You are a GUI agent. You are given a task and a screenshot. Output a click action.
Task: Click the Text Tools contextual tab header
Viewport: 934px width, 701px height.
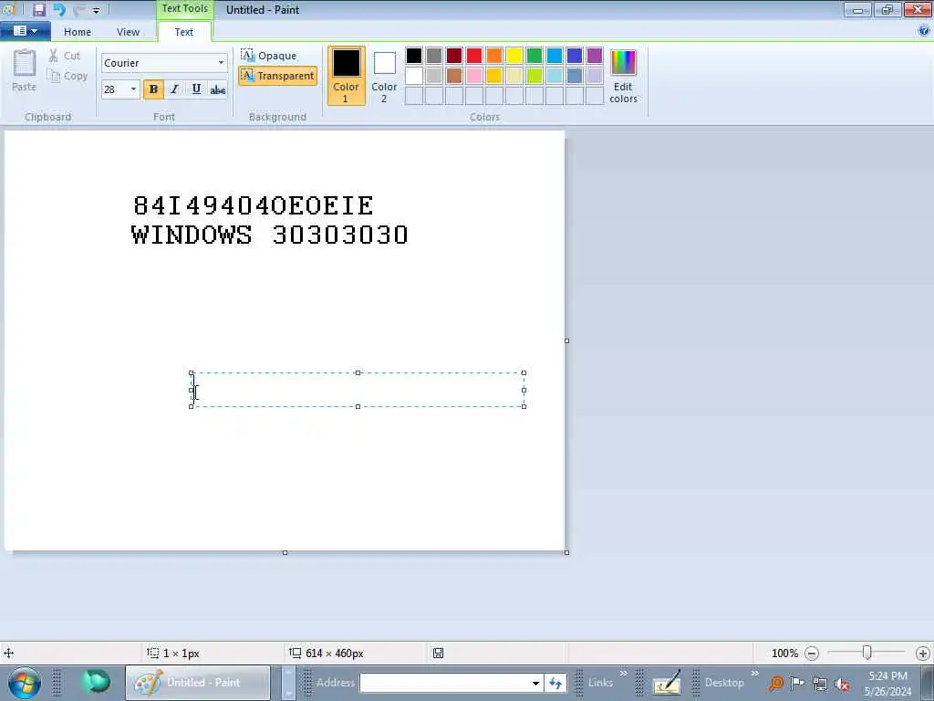point(184,9)
